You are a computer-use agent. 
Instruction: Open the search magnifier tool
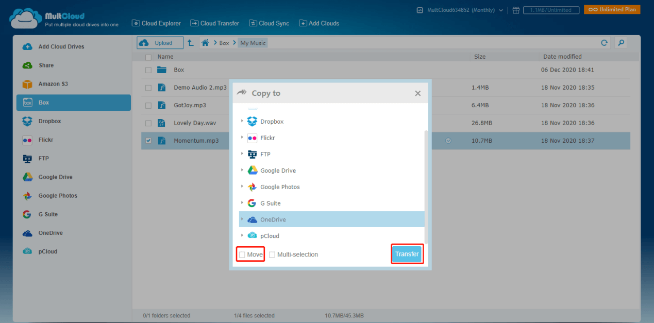click(621, 43)
